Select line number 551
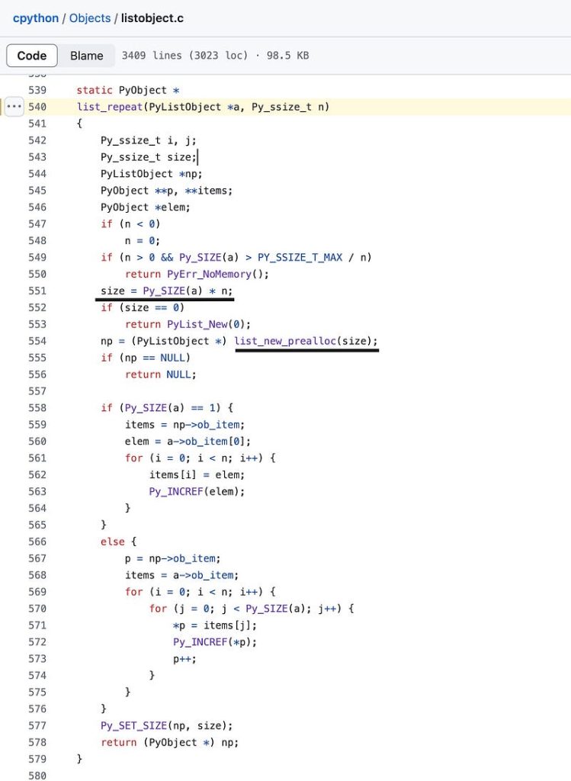 (x=37, y=291)
